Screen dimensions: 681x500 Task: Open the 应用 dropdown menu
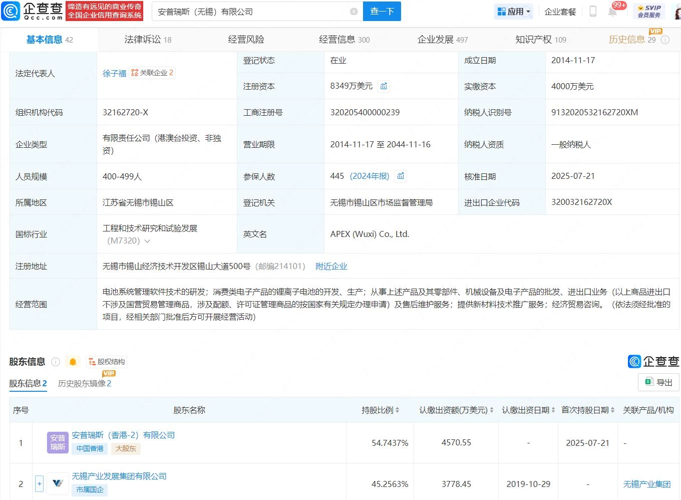[x=514, y=11]
